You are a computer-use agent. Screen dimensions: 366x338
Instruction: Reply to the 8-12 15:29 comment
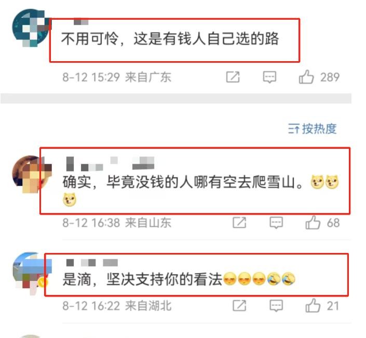269,77
